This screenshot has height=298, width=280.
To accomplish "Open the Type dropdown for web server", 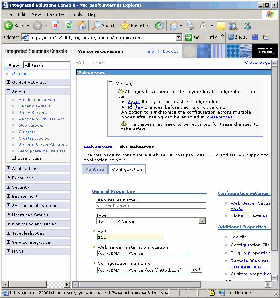I will (x=202, y=221).
